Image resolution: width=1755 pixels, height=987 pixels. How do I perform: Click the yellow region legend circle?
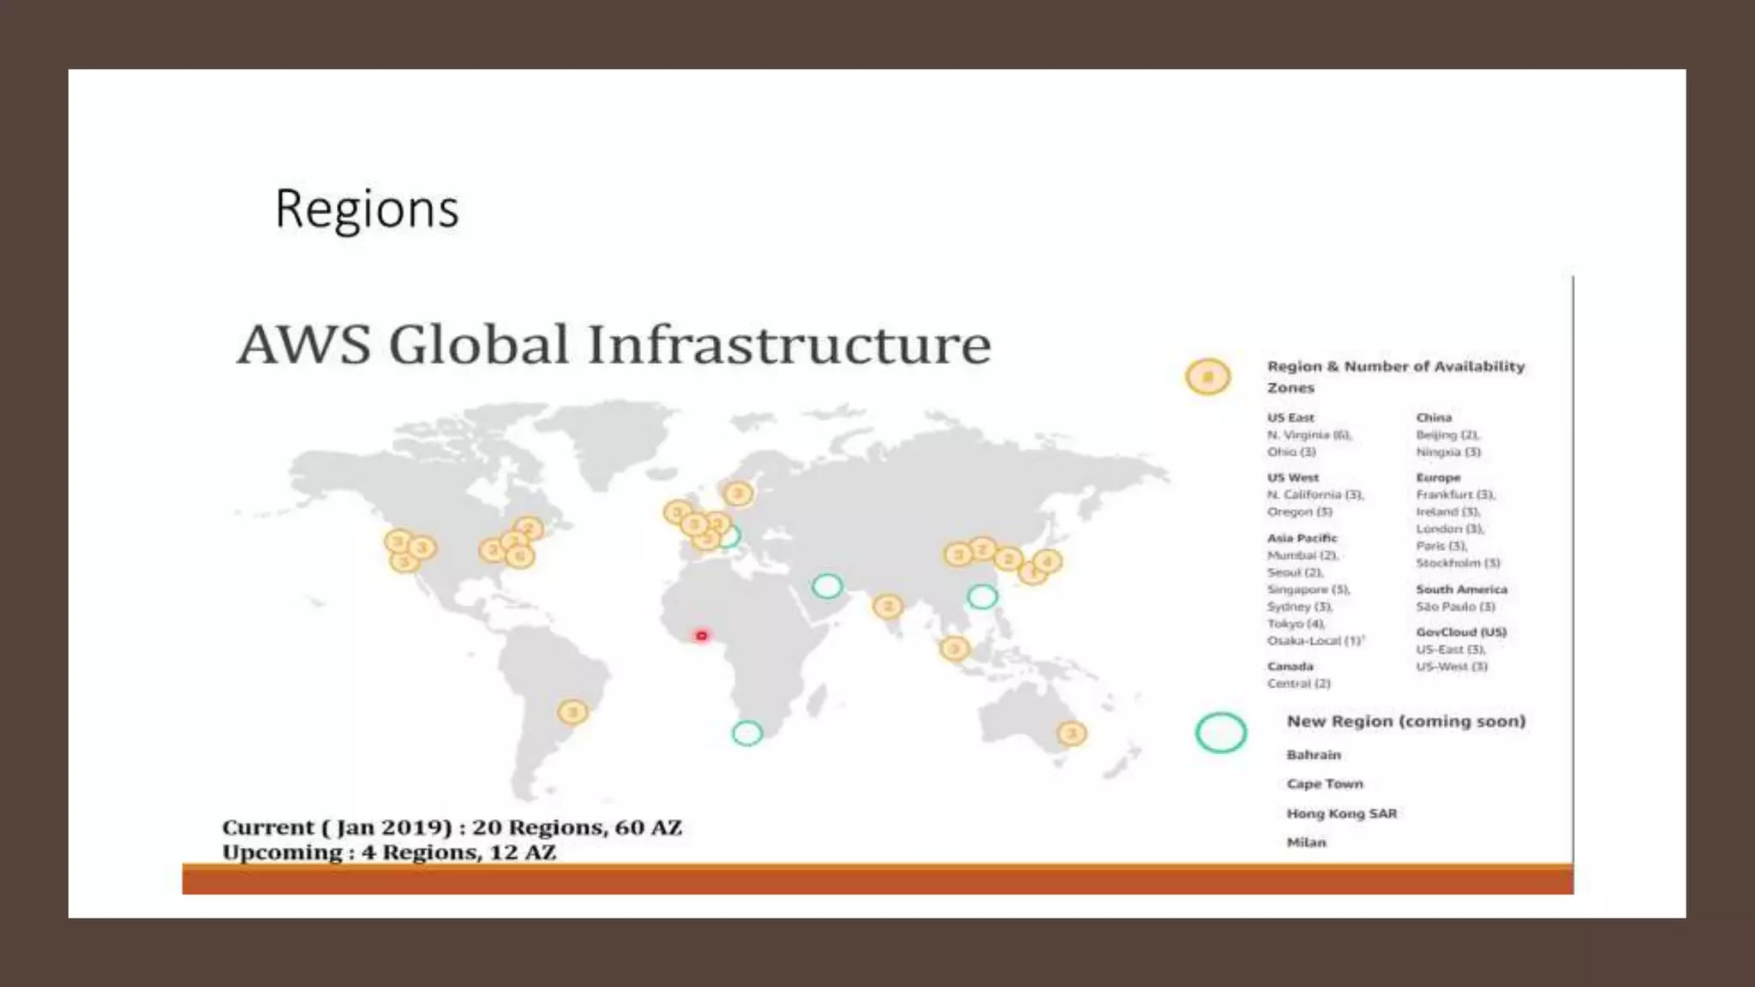(1207, 377)
